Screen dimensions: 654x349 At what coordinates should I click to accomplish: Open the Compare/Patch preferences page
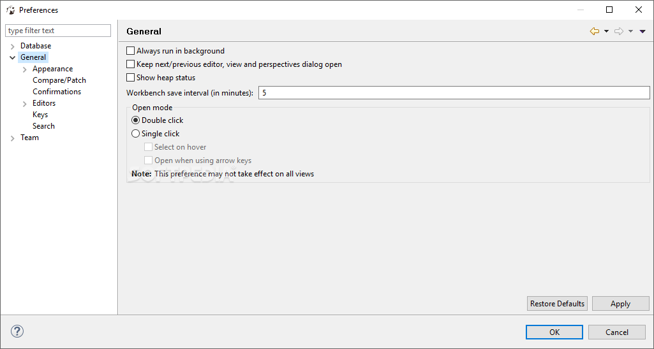pyautogui.click(x=59, y=80)
